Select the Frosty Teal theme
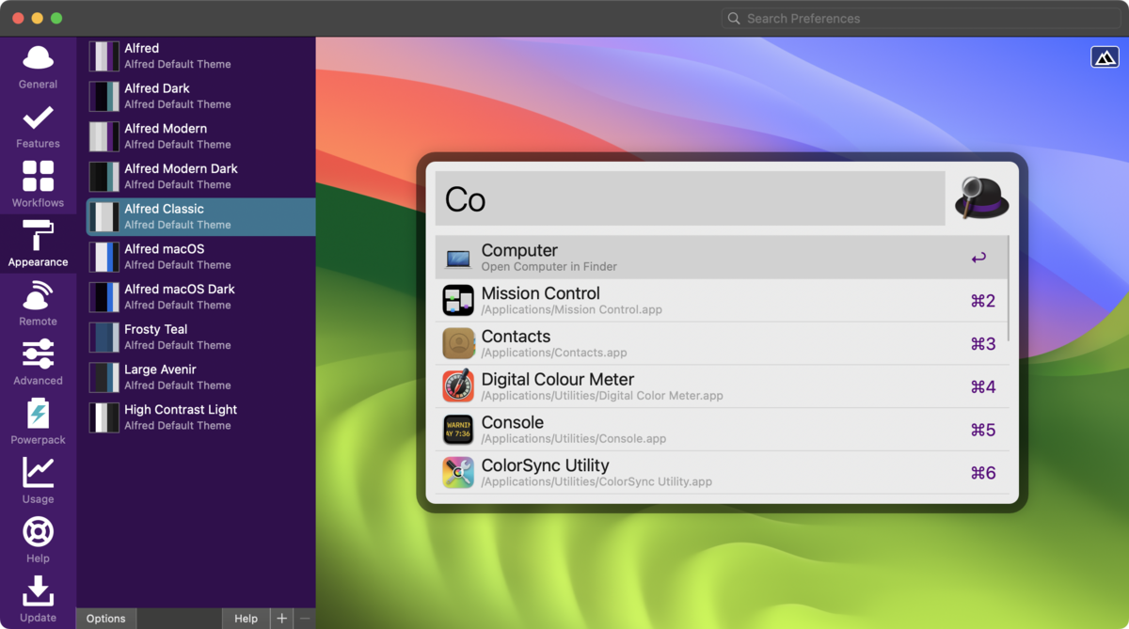The width and height of the screenshot is (1129, 629). click(x=200, y=337)
